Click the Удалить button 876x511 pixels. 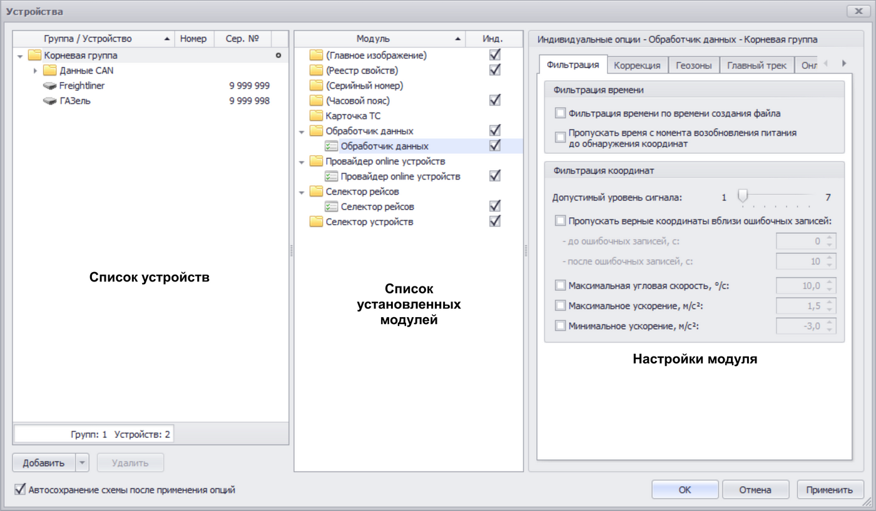[130, 463]
